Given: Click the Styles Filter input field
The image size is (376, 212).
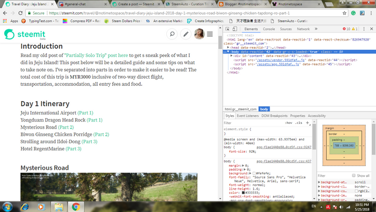Looking at the screenshot, I should coord(253,123).
